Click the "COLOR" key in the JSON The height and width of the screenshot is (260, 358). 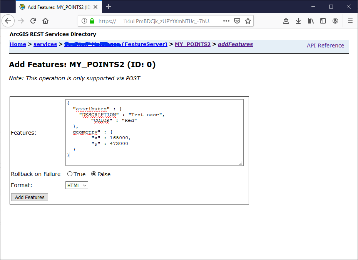102,120
